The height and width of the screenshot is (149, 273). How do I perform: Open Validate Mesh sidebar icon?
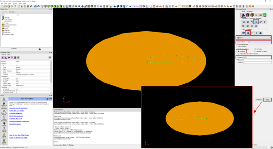click(4, 130)
